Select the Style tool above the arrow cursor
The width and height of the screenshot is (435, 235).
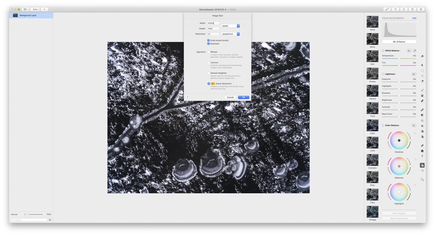tap(422, 56)
